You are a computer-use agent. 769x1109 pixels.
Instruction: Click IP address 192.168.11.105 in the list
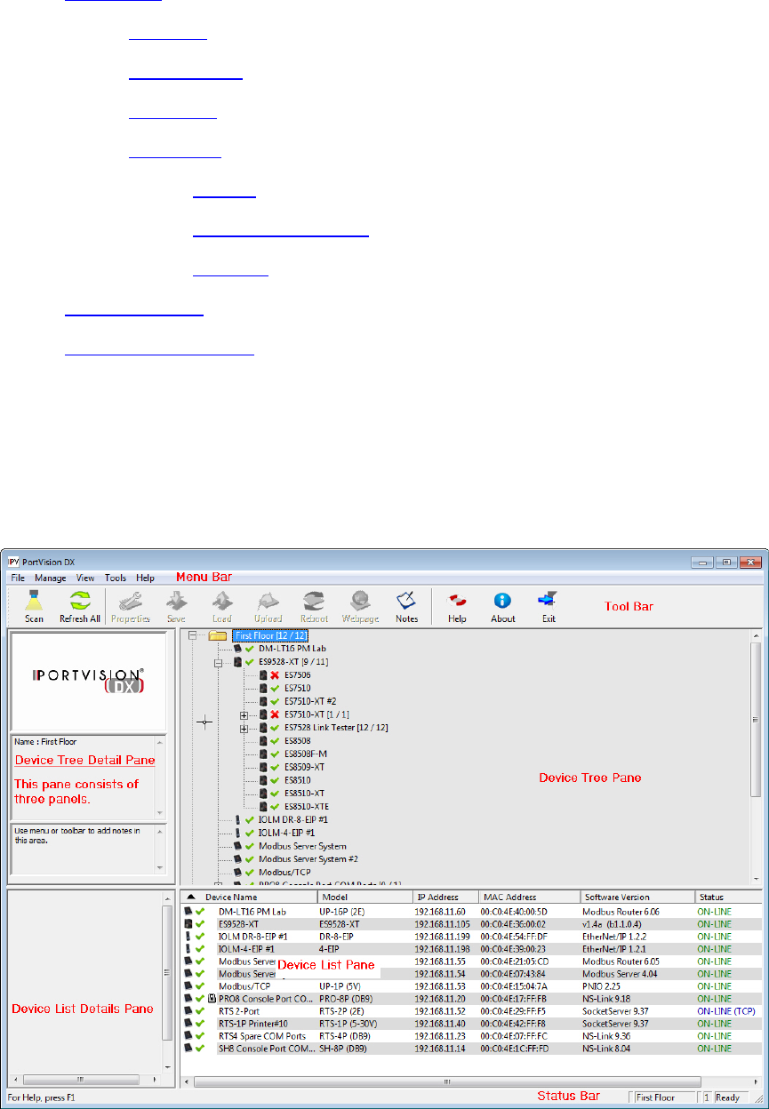442,923
